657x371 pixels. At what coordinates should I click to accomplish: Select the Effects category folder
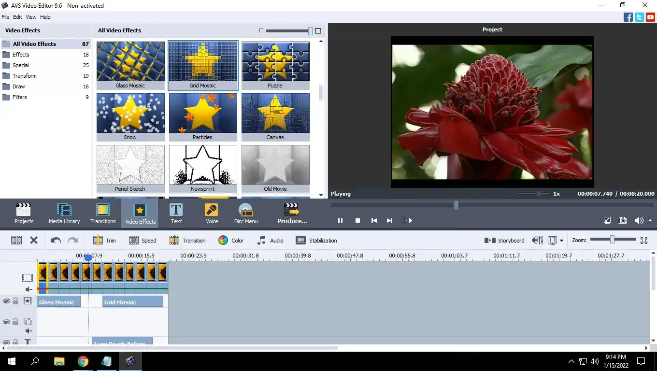point(46,55)
